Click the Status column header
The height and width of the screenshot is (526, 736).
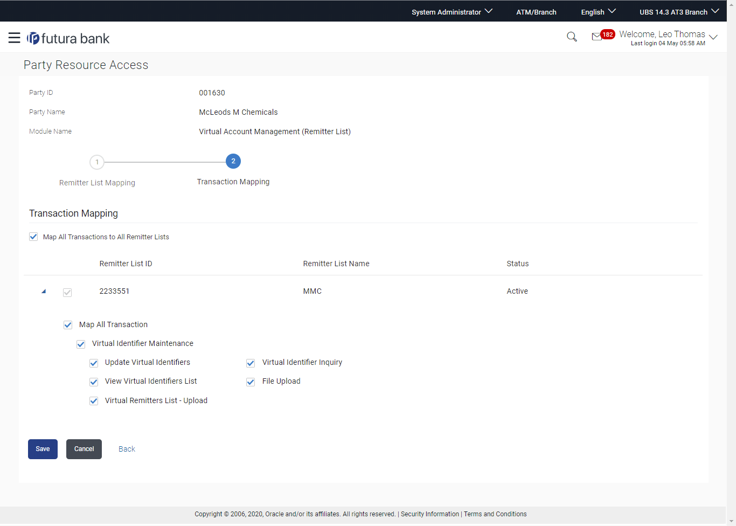coord(518,264)
